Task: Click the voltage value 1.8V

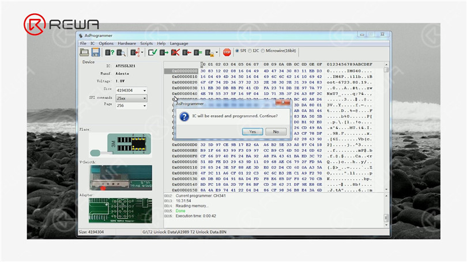Action: (120, 81)
